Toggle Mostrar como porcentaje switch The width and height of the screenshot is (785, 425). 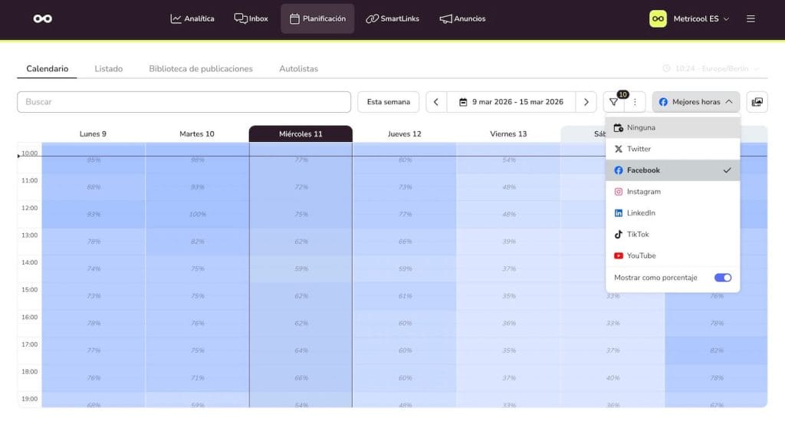pyautogui.click(x=722, y=278)
